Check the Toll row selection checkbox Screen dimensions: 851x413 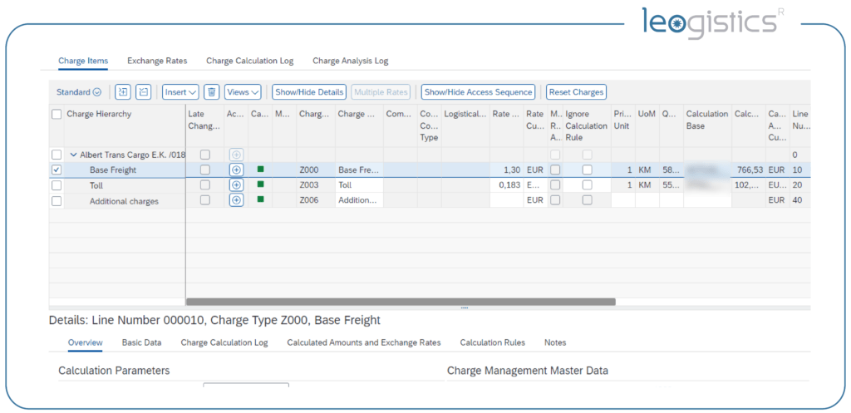[x=57, y=185]
